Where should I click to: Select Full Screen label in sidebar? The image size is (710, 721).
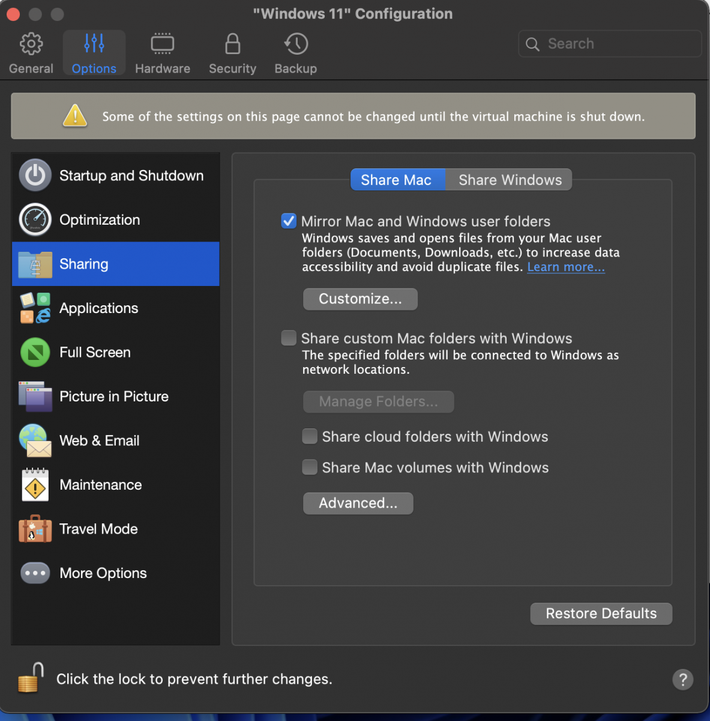pyautogui.click(x=95, y=352)
